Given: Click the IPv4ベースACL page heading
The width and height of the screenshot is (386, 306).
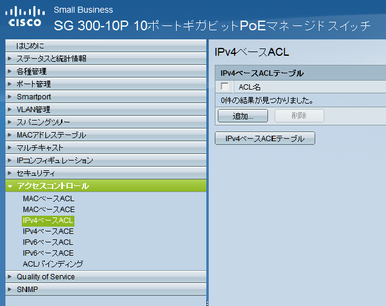Looking at the screenshot, I should pos(252,52).
